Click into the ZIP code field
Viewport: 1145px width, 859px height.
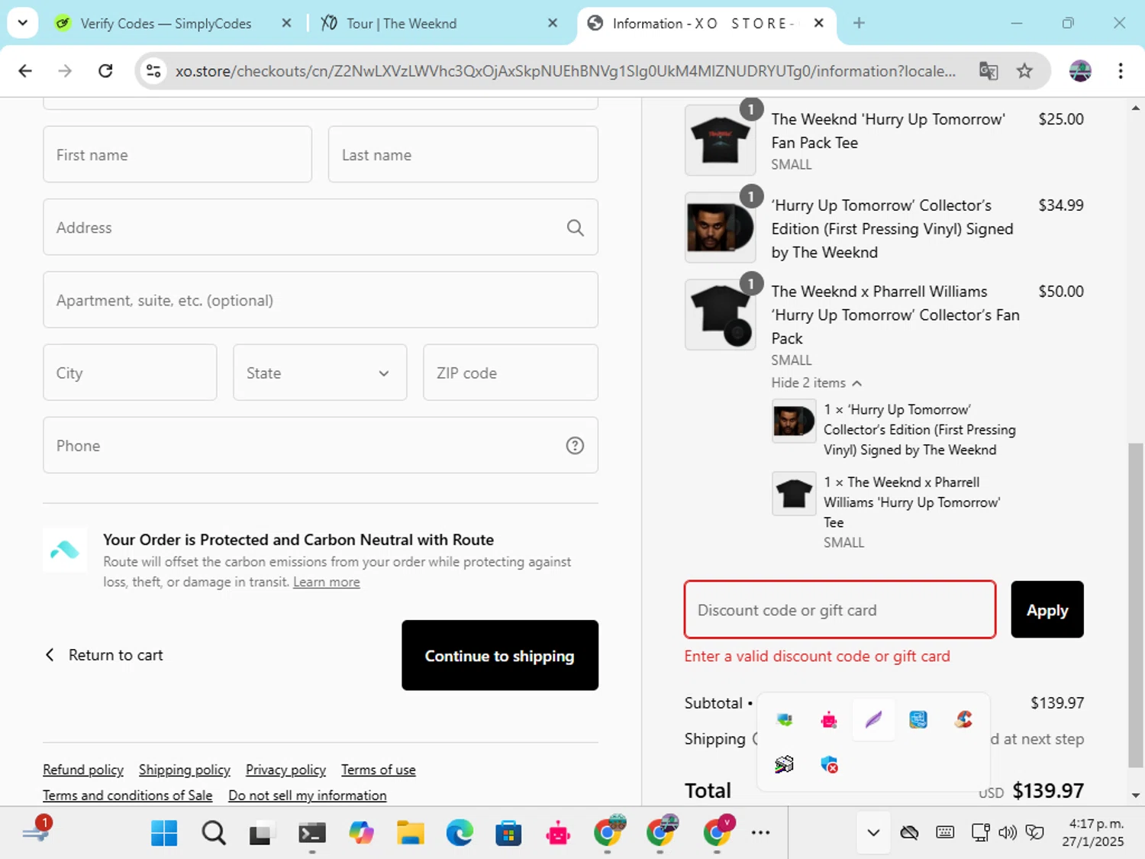(x=511, y=373)
